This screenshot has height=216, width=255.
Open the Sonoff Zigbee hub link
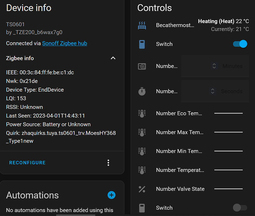pos(64,43)
